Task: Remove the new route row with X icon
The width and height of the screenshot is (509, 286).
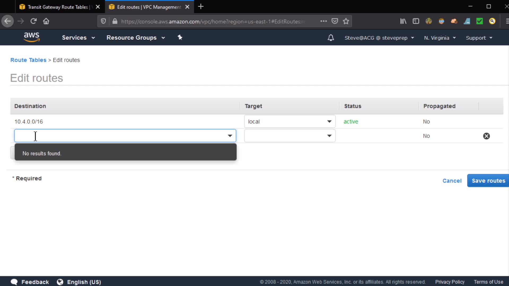Action: 486,136
